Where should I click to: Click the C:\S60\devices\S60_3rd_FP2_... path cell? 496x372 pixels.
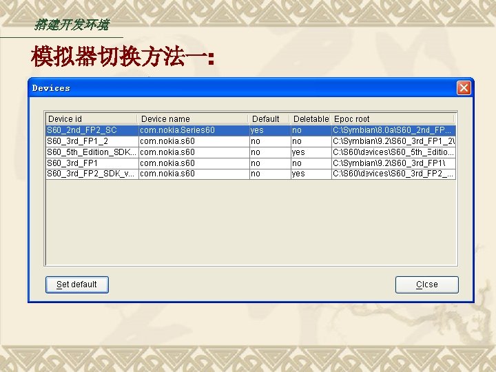[x=393, y=174]
